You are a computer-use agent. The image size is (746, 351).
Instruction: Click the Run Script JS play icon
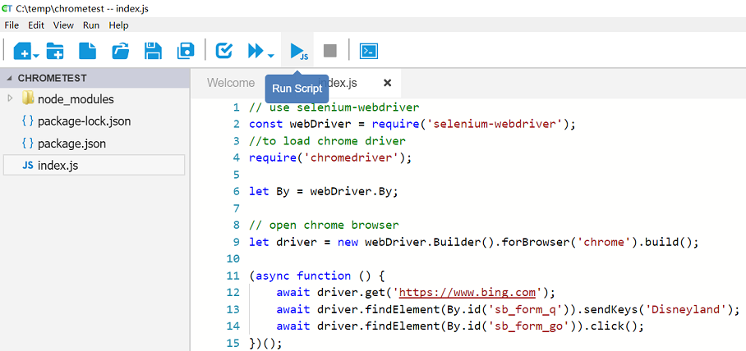coord(297,51)
